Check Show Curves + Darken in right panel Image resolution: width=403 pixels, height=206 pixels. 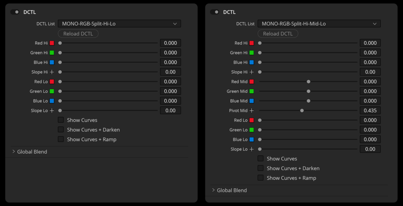point(260,168)
